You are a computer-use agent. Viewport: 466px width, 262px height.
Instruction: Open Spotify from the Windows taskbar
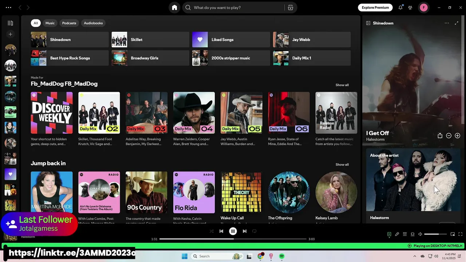click(x=282, y=256)
